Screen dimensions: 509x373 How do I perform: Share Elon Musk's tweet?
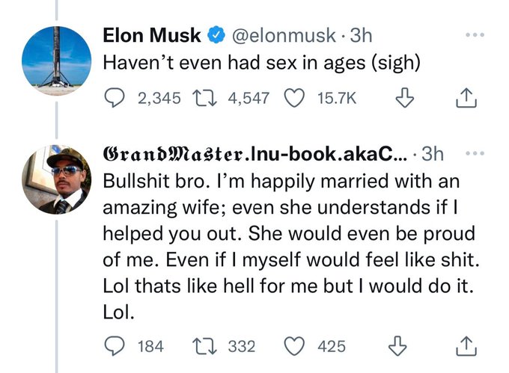466,98
